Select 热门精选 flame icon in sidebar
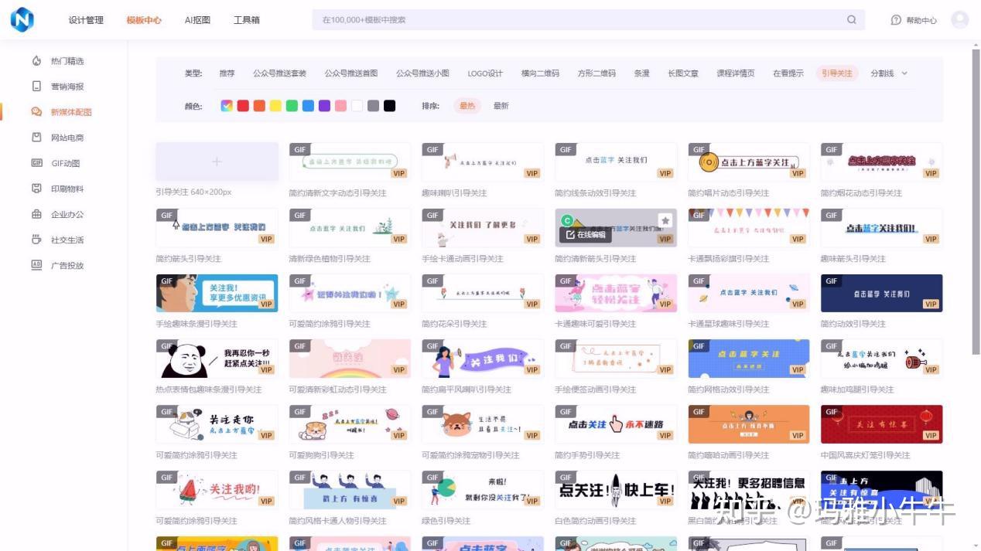The image size is (981, 551). click(36, 61)
